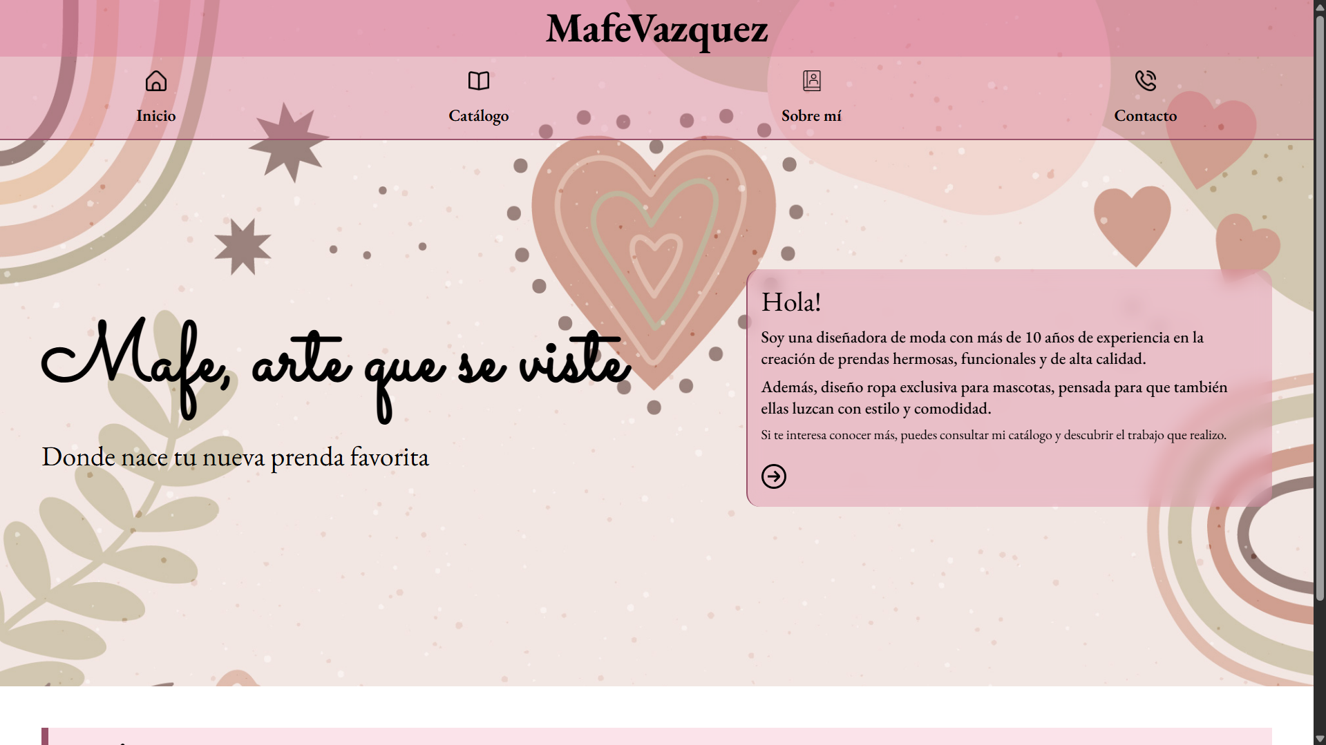Open the "Sobre mí" page link
Image resolution: width=1326 pixels, height=745 pixels.
tap(811, 115)
